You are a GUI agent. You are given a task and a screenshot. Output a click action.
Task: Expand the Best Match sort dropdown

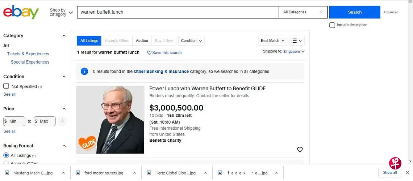[x=273, y=41]
